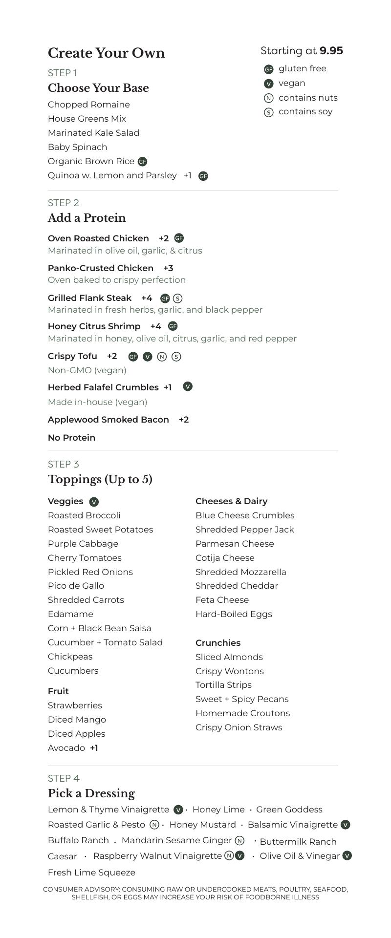Tap the nuts badge after Mandarin Sesame Ginger
The height and width of the screenshot is (938, 391).
pyautogui.click(x=239, y=841)
